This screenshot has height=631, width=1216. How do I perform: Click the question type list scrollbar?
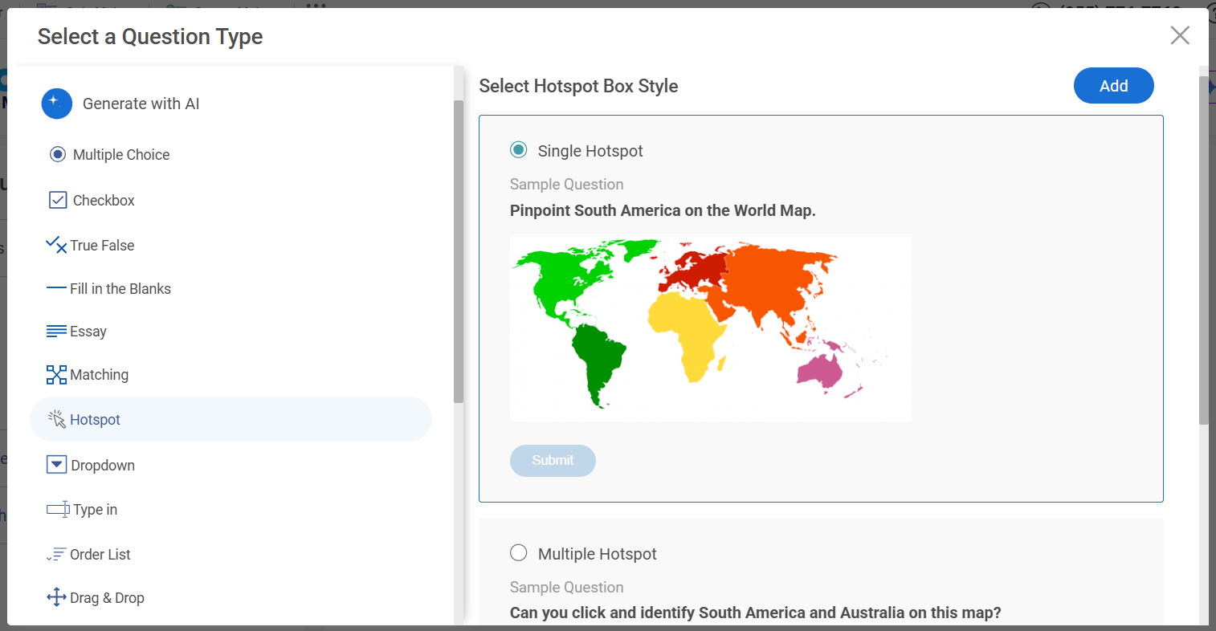[x=459, y=250]
